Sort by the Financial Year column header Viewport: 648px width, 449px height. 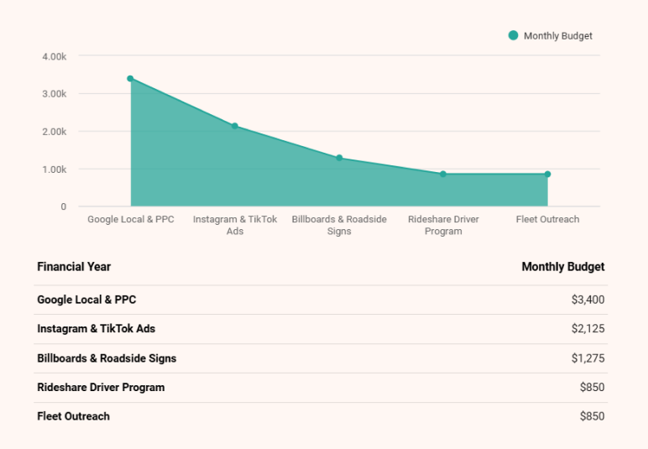[x=74, y=267]
